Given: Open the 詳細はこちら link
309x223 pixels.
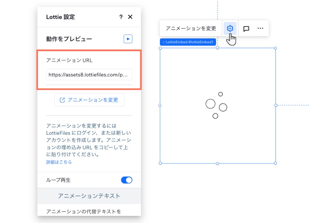Looking at the screenshot, I should click(x=59, y=162).
